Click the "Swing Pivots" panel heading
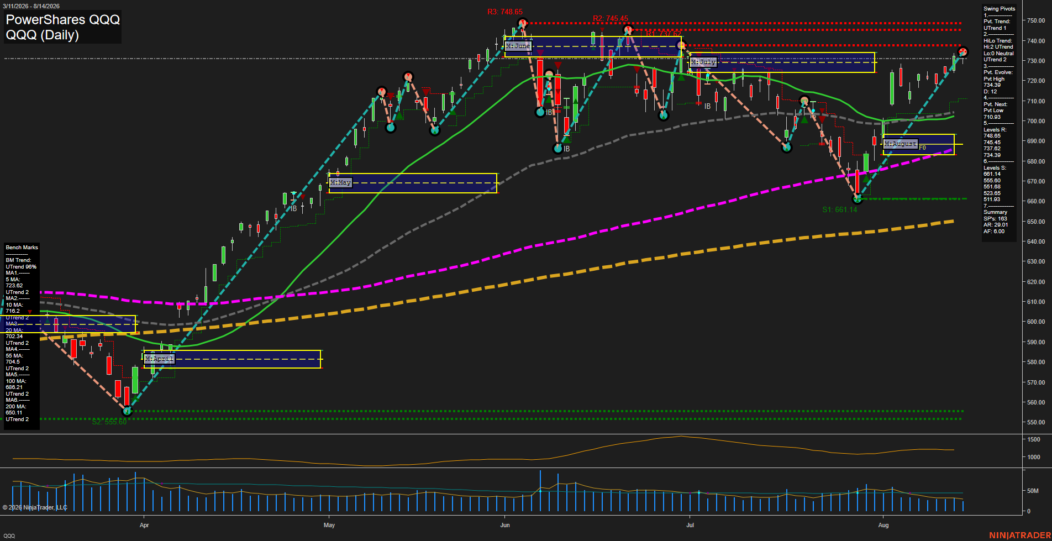Image resolution: width=1052 pixels, height=541 pixels. pos(1000,9)
